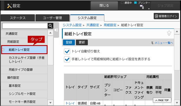Open モードキー表示設定 menu item

pyautogui.click(x=24, y=102)
